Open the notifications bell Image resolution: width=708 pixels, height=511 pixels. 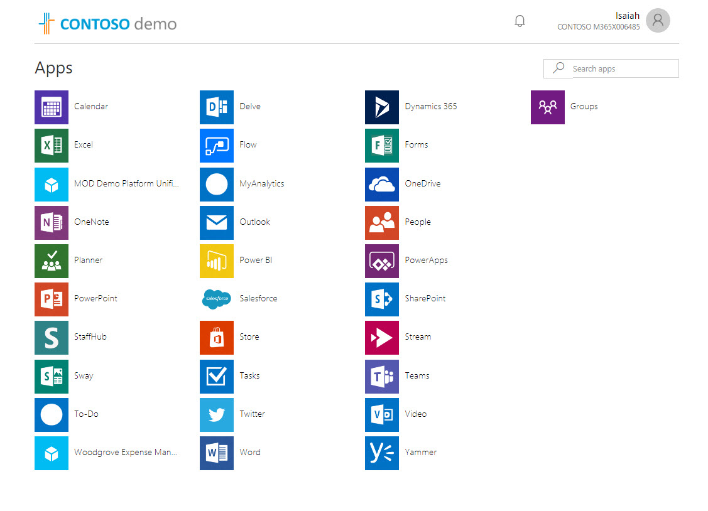520,21
